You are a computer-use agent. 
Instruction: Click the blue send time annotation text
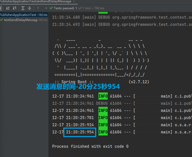coord(78,87)
